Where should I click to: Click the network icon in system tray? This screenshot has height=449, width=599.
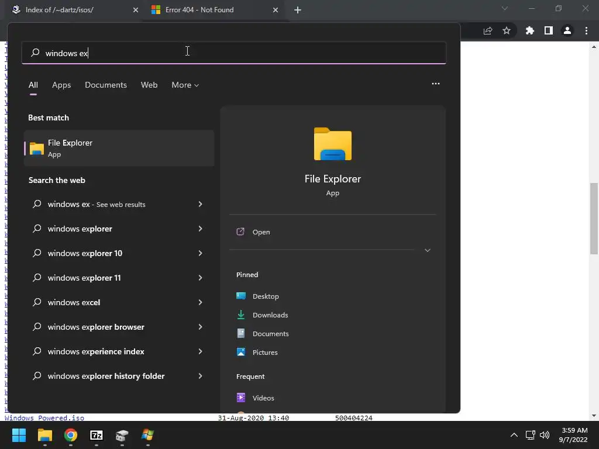pyautogui.click(x=530, y=435)
